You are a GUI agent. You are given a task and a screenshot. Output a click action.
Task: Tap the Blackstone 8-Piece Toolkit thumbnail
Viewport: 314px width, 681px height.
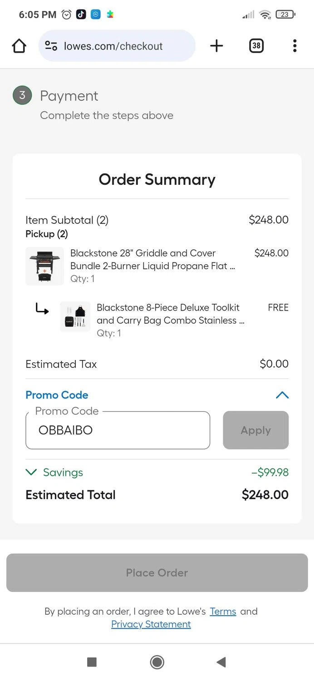tap(75, 316)
